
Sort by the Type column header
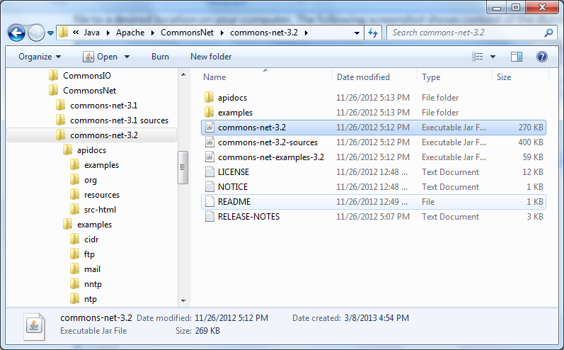click(x=431, y=77)
